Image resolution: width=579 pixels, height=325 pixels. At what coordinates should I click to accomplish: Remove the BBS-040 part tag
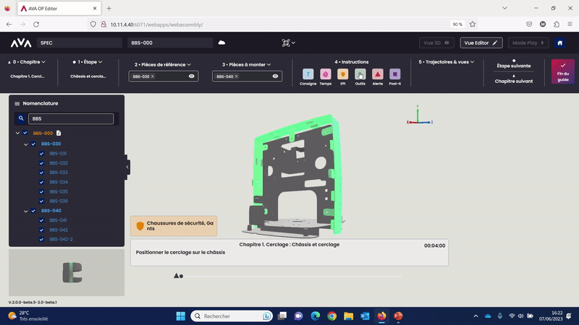point(237,77)
